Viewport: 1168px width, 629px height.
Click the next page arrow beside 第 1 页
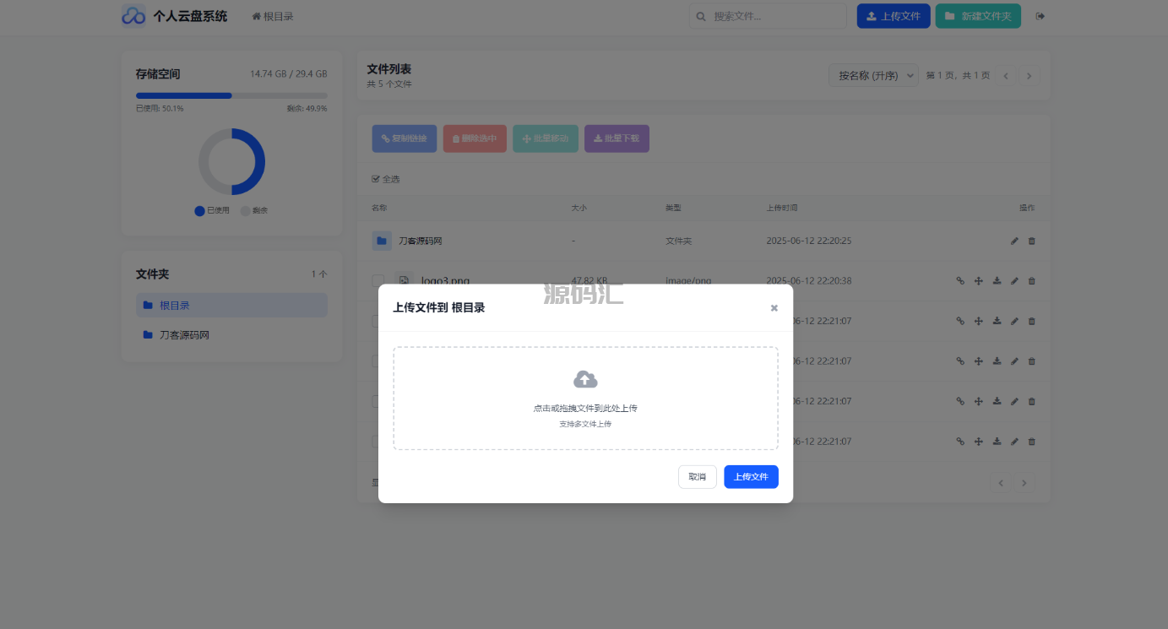(1029, 75)
